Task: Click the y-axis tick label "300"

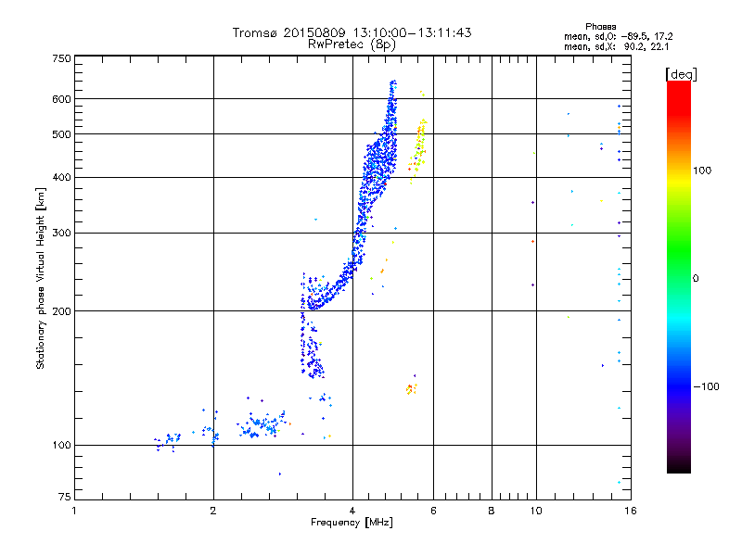Action: [61, 233]
